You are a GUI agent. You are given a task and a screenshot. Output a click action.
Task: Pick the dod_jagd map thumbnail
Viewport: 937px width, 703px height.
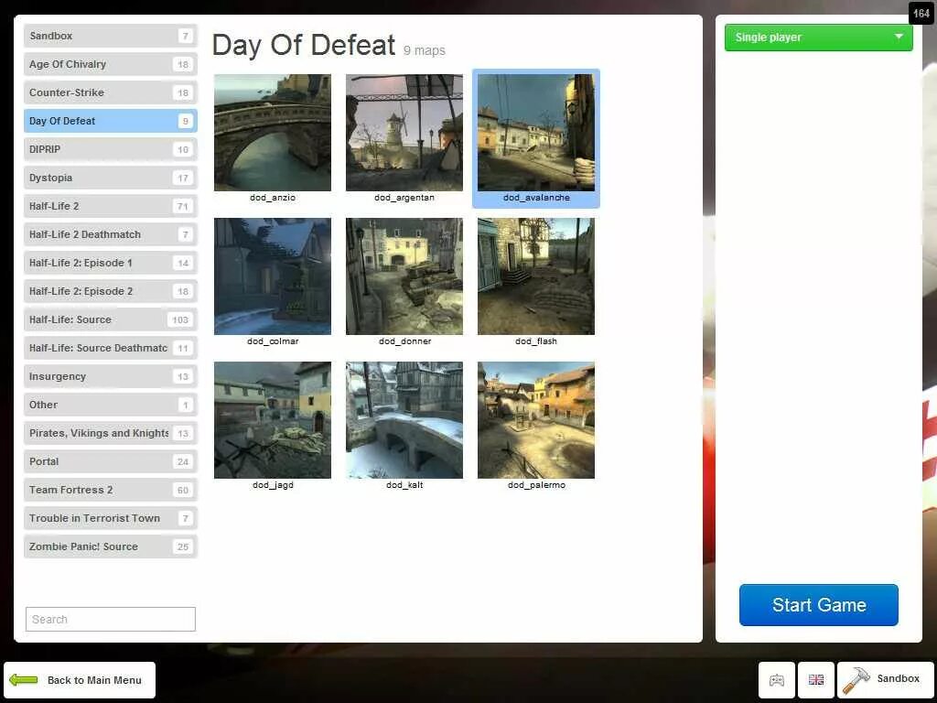tap(273, 419)
